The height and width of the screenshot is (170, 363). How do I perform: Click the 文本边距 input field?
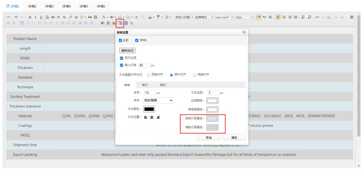coord(213,93)
